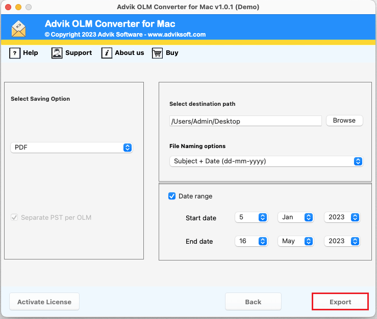Image resolution: width=377 pixels, height=319 pixels.
Task: Click the About us info icon
Action: click(x=107, y=53)
